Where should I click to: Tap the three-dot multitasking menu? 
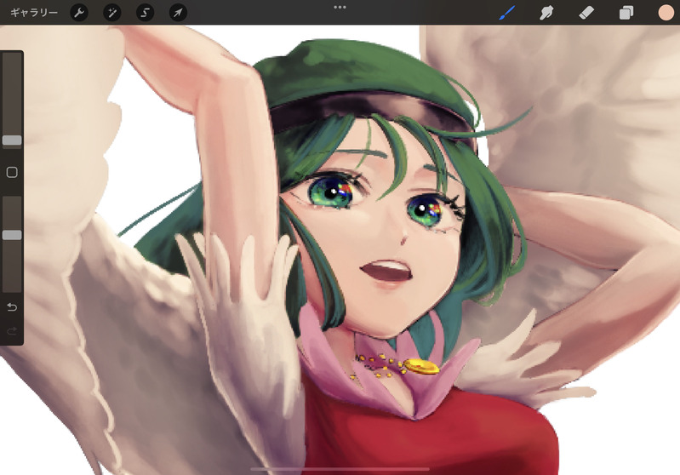coord(340,7)
